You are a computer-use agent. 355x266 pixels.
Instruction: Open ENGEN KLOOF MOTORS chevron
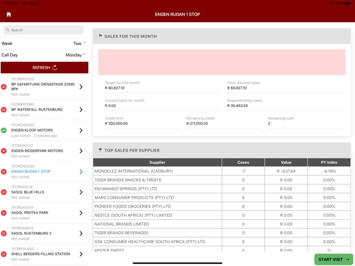coord(81,130)
